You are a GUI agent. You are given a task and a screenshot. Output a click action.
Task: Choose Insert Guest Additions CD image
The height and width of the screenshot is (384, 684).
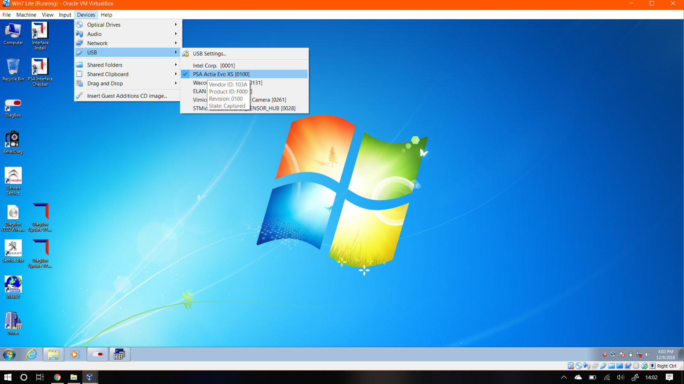[x=128, y=96]
